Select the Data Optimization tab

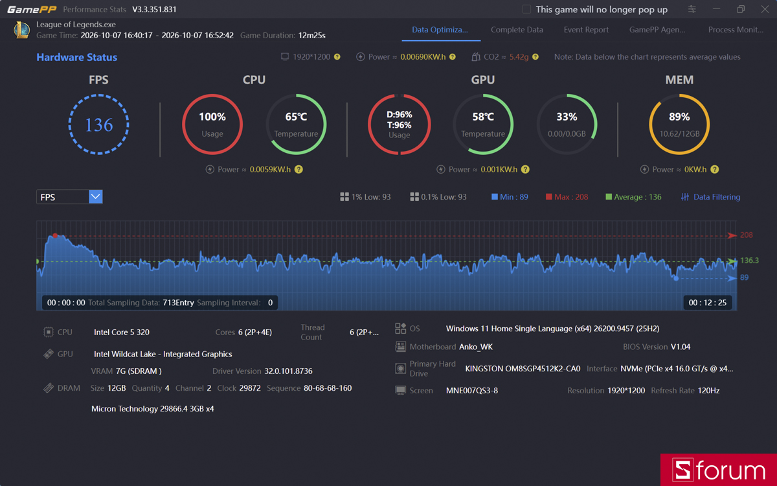pyautogui.click(x=440, y=30)
